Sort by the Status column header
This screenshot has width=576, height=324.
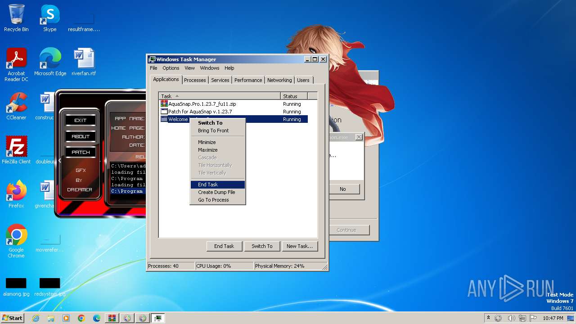(294, 96)
